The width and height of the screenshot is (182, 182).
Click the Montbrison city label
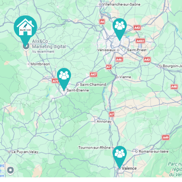click(x=40, y=64)
